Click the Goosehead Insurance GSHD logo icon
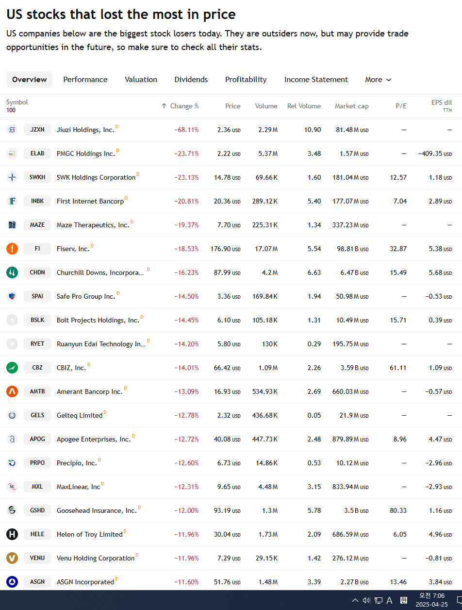This screenshot has width=462, height=610. click(12, 510)
